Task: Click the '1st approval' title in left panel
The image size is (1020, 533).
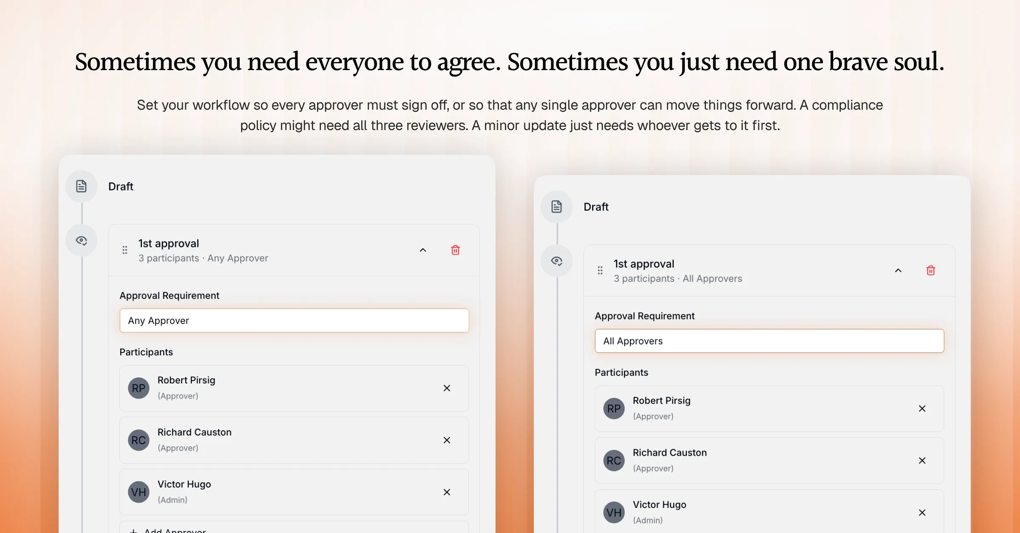Action: pos(168,244)
